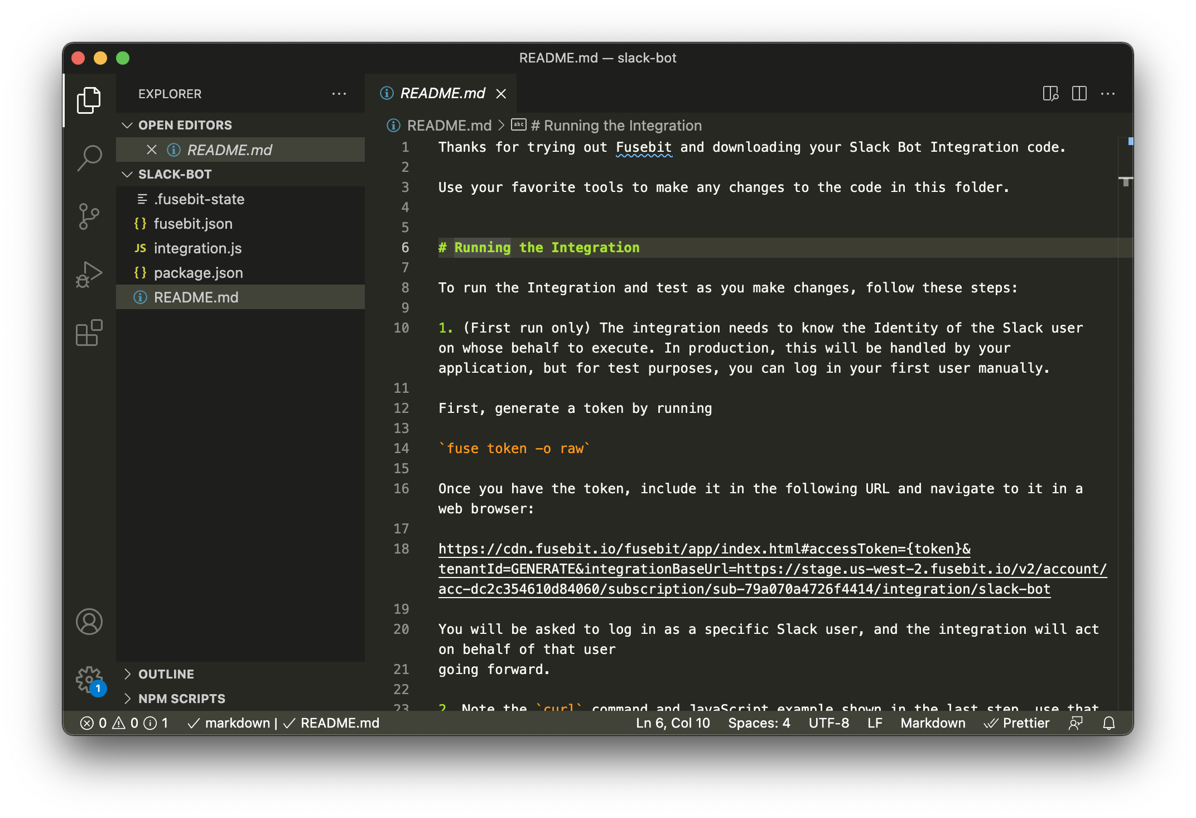
Task: Open the Run and Debug view
Action: pyautogui.click(x=89, y=275)
